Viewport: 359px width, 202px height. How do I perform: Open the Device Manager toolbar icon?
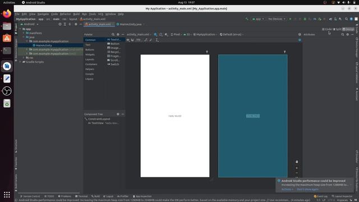click(x=335, y=19)
